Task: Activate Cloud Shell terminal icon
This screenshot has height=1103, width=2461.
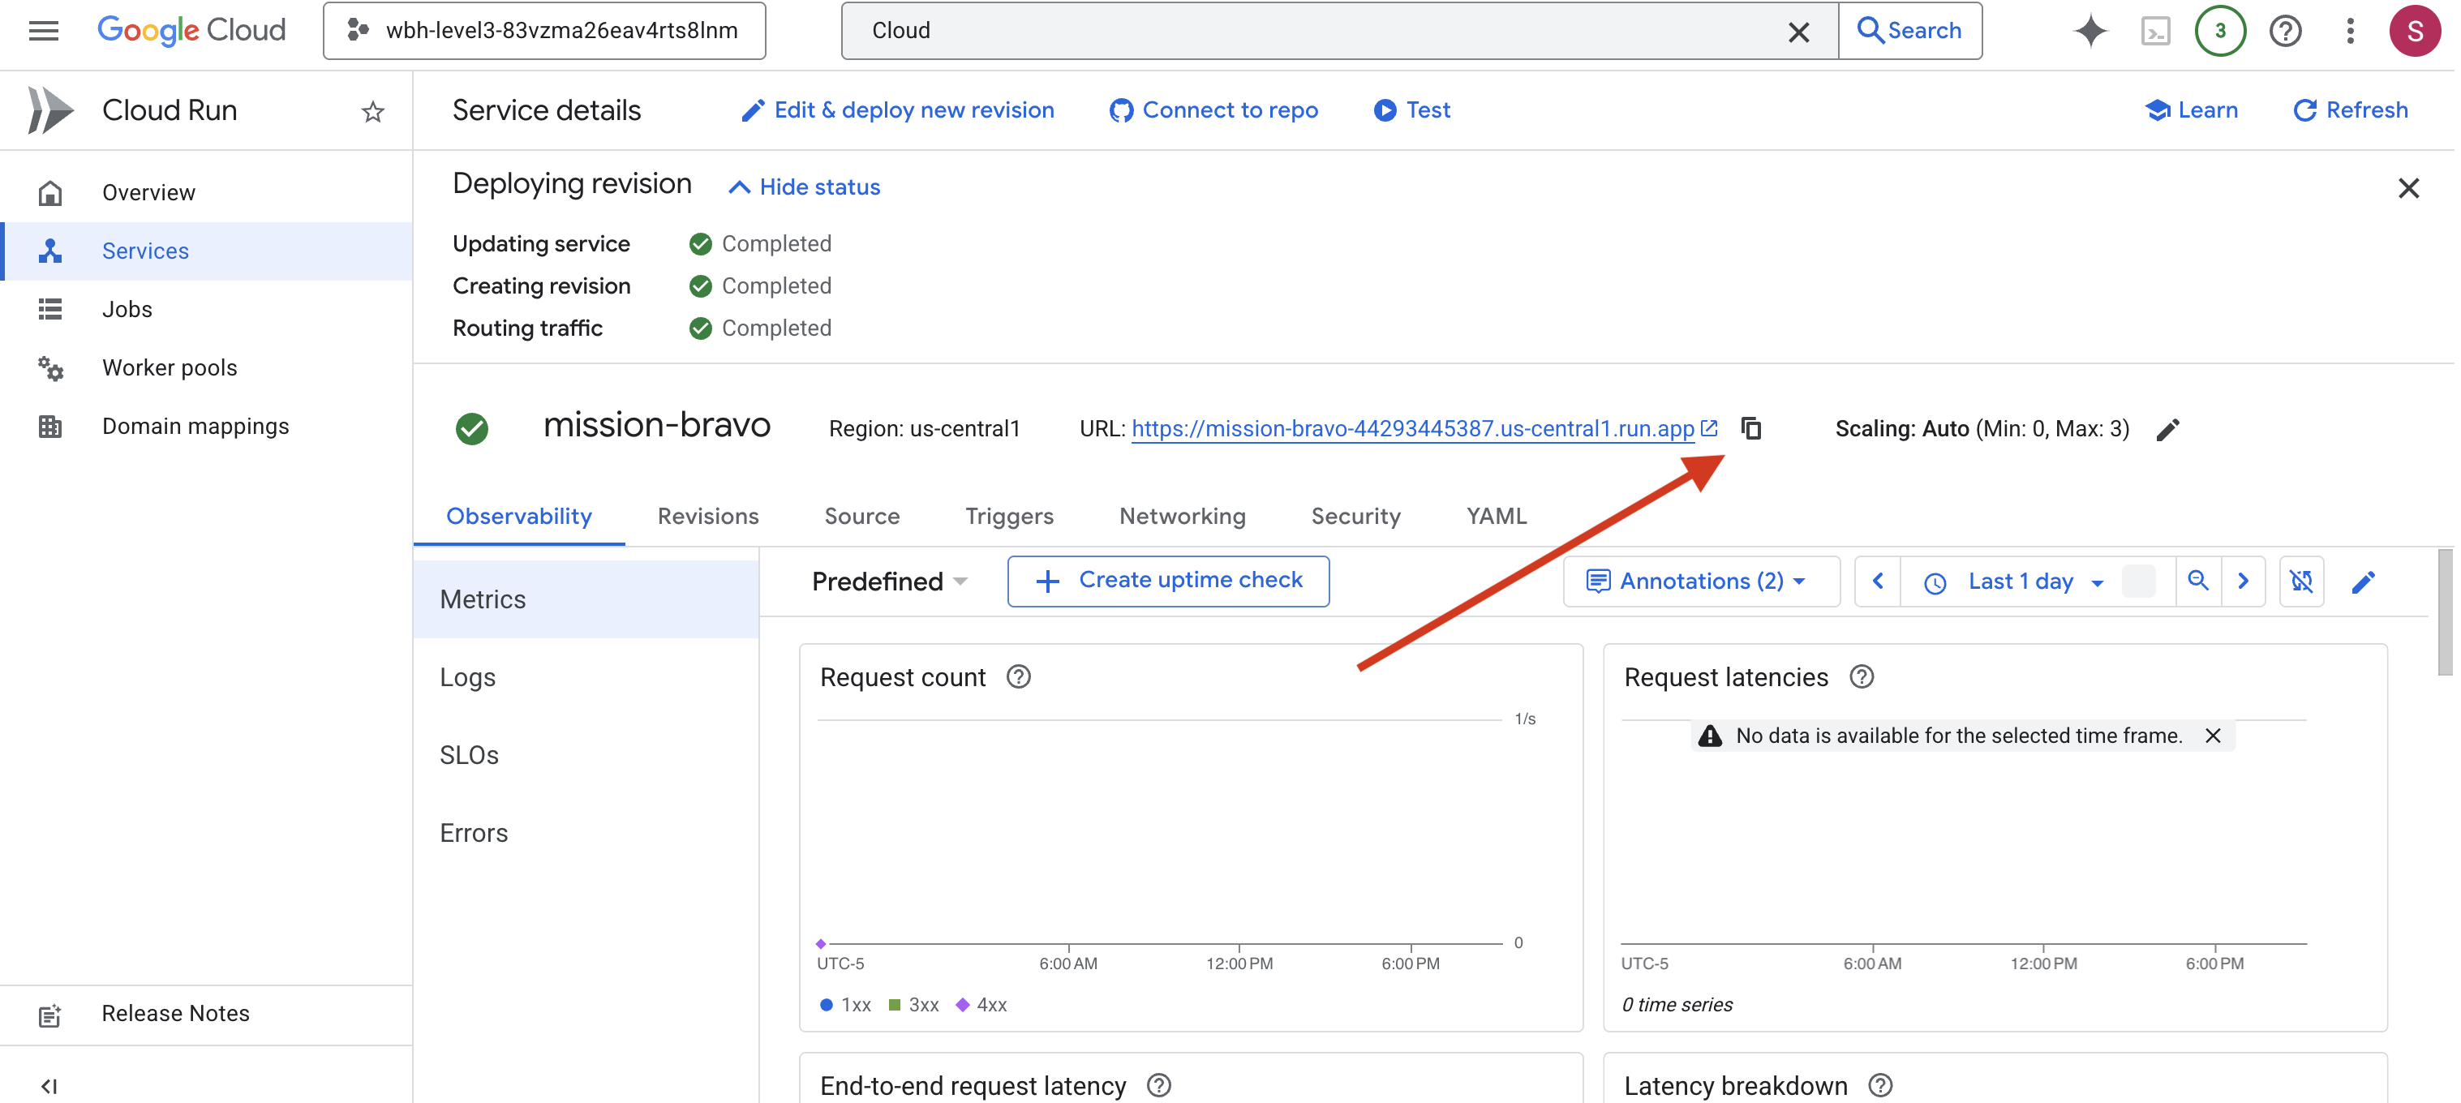Action: 2155,31
